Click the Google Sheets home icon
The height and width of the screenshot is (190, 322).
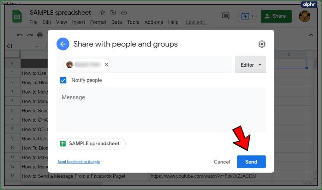point(17,16)
